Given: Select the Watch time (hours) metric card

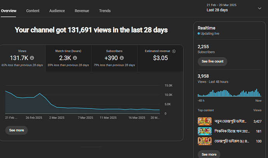Looking at the screenshot, I should coord(68,58).
